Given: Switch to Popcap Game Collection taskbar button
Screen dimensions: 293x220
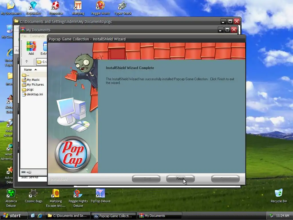Looking at the screenshot, I should [x=114, y=216].
